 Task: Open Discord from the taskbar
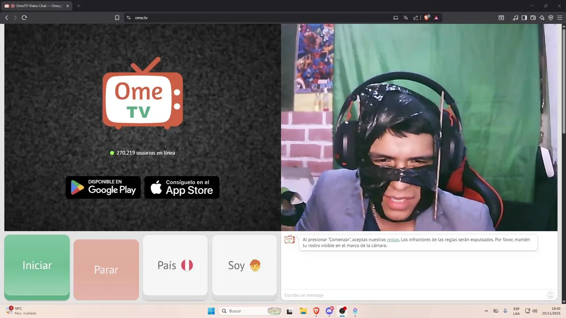pyautogui.click(x=329, y=311)
